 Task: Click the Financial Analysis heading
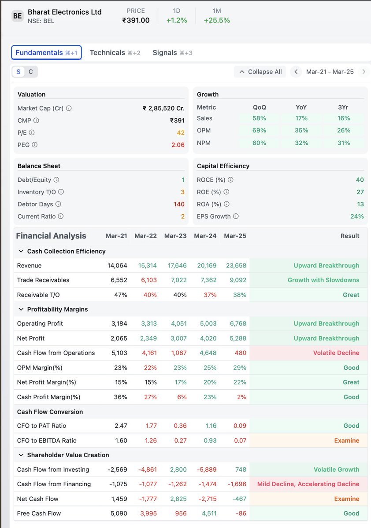[51, 236]
